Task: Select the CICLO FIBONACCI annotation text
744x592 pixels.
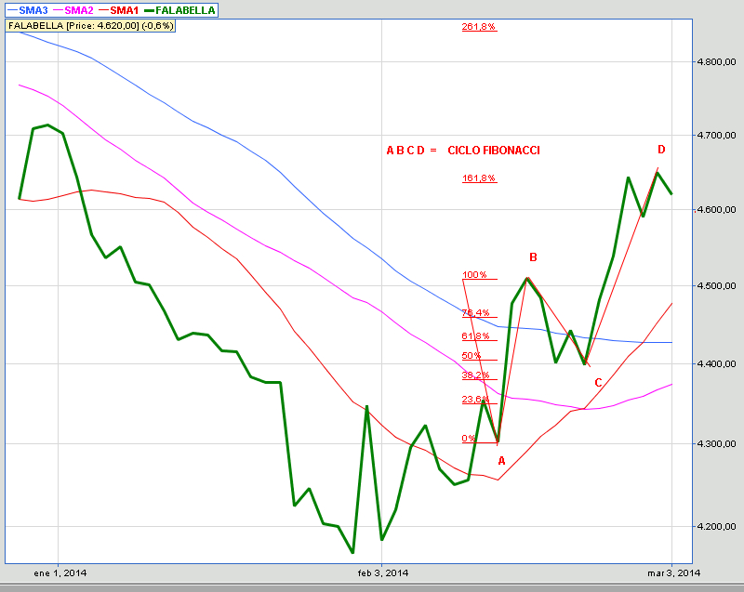Action: tap(494, 151)
